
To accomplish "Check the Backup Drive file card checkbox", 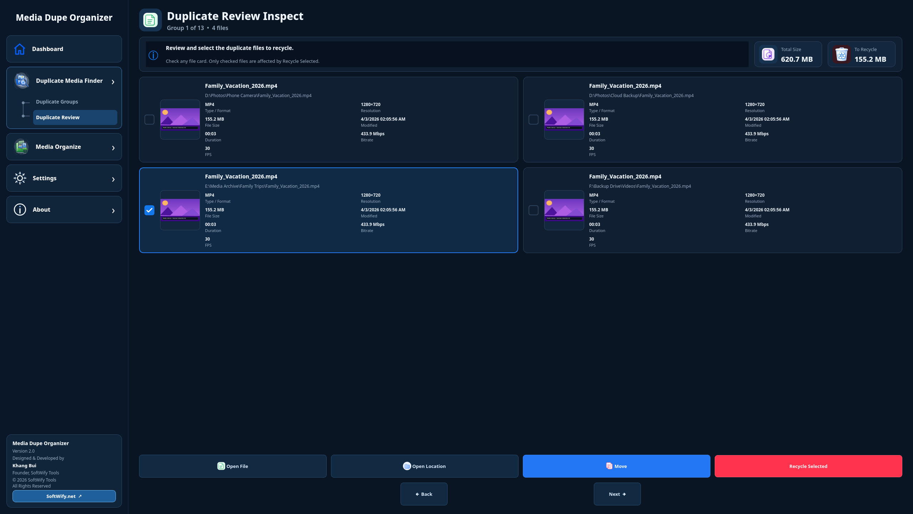I will [x=534, y=210].
